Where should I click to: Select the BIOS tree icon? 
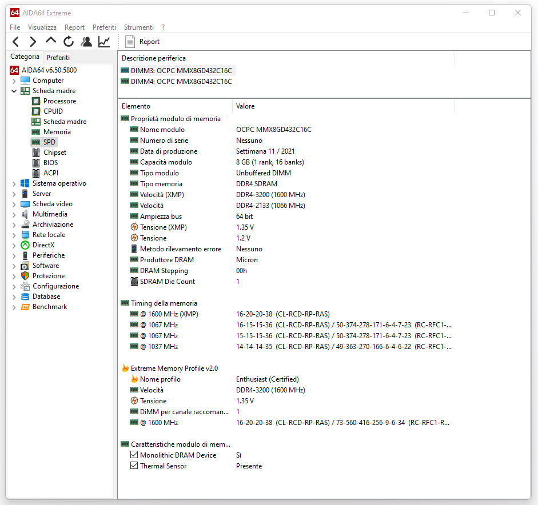pos(36,163)
